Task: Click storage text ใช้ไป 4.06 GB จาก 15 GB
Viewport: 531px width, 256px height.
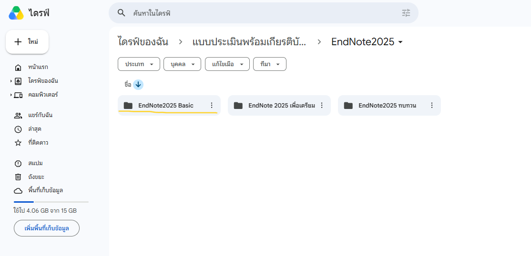Action: coord(45,211)
